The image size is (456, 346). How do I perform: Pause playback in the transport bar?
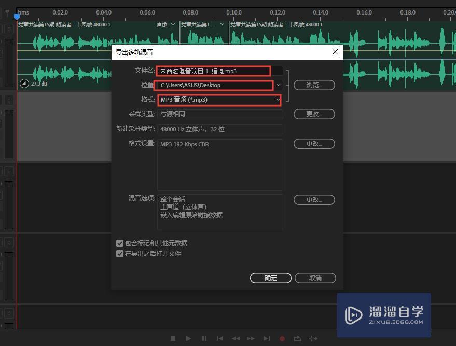[x=204, y=338]
